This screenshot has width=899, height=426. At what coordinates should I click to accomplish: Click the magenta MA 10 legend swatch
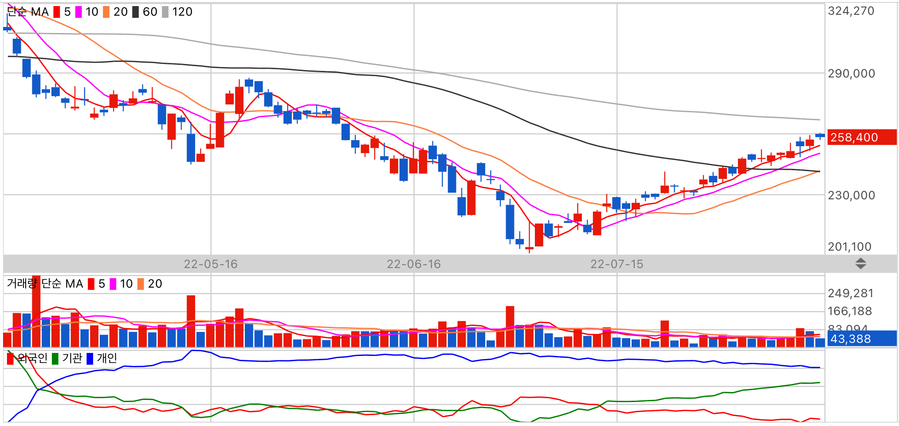click(x=79, y=12)
